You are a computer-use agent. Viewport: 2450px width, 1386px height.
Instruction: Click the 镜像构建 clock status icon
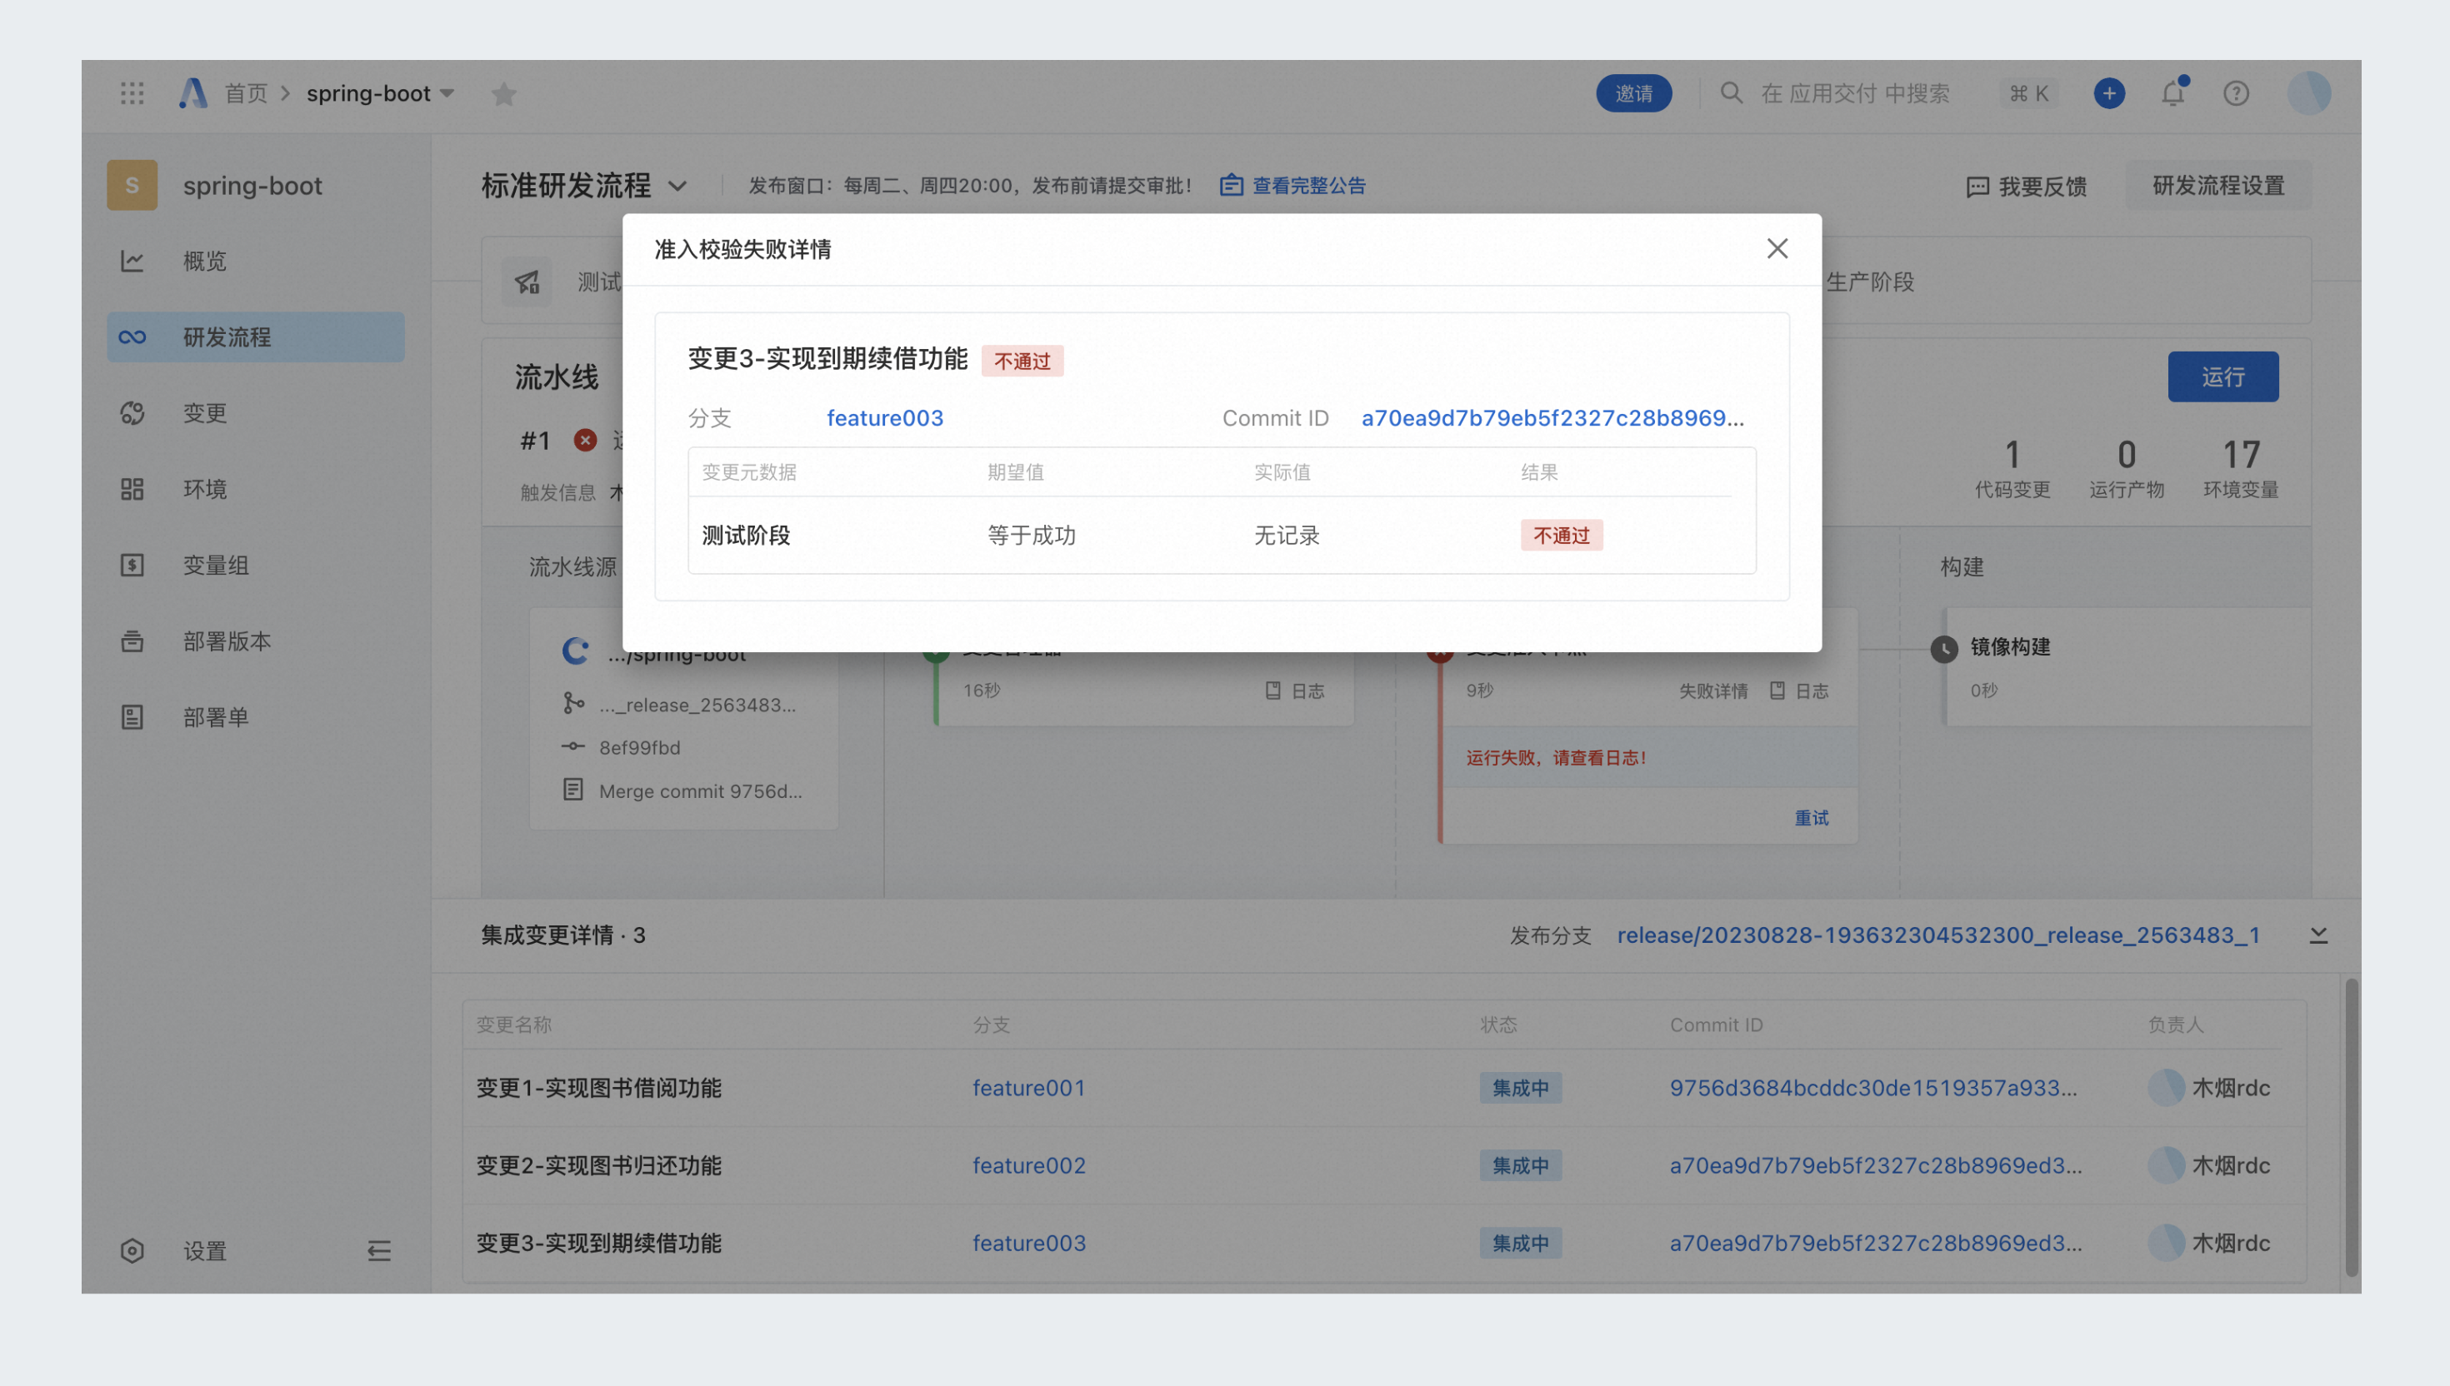(1943, 649)
